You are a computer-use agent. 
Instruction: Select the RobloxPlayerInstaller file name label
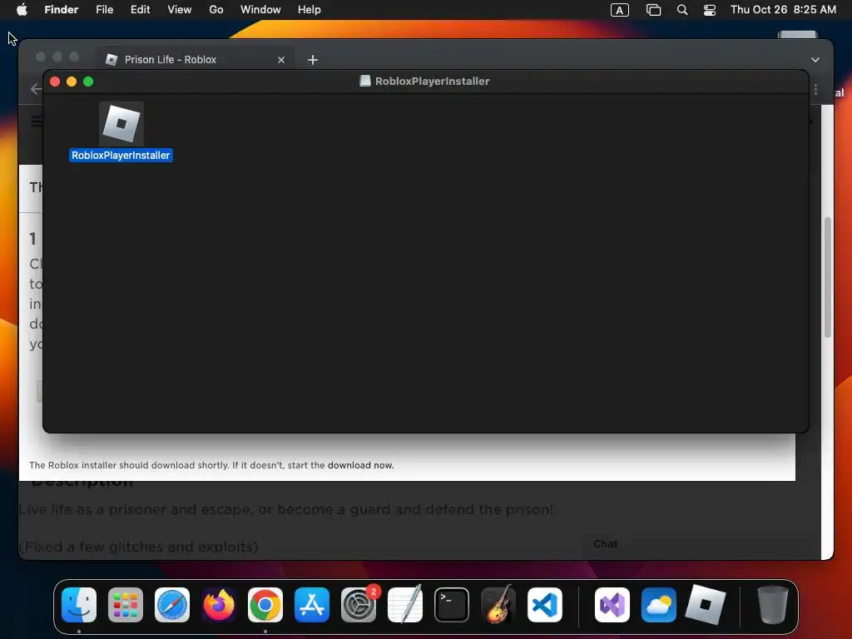(121, 156)
